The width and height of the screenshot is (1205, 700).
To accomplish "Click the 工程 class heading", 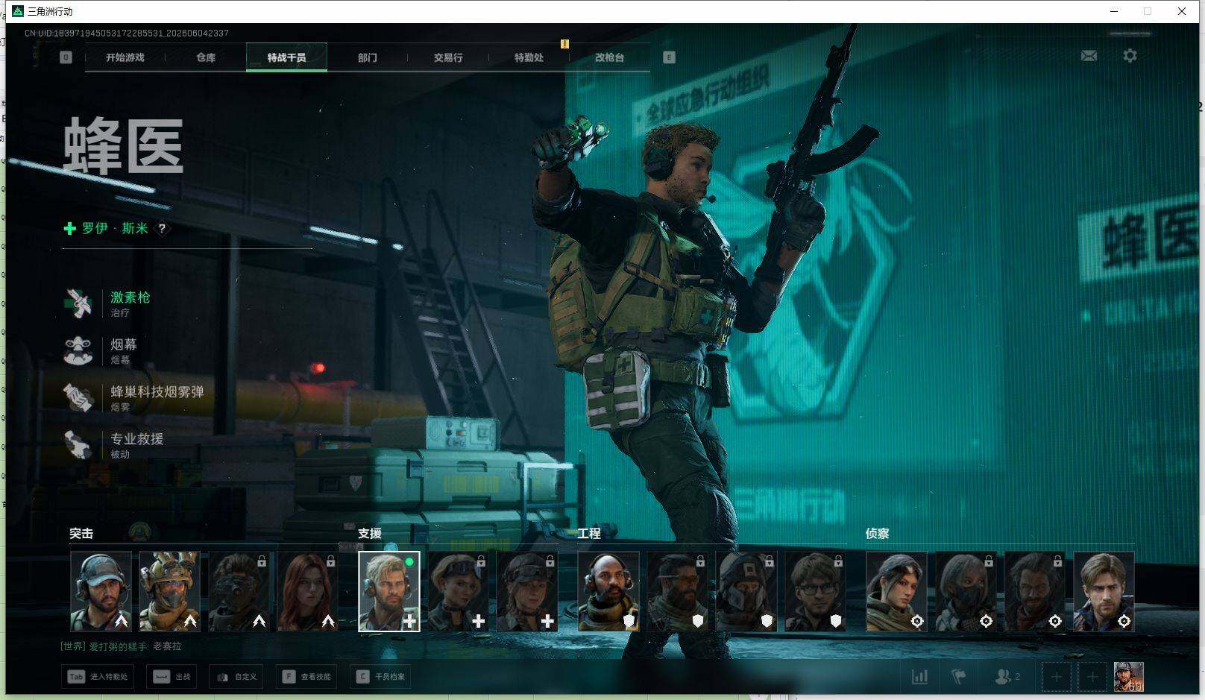I will click(x=589, y=534).
